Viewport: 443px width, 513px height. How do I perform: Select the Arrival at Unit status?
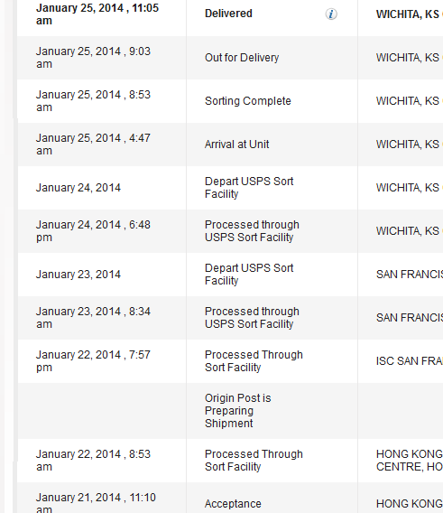coord(236,145)
